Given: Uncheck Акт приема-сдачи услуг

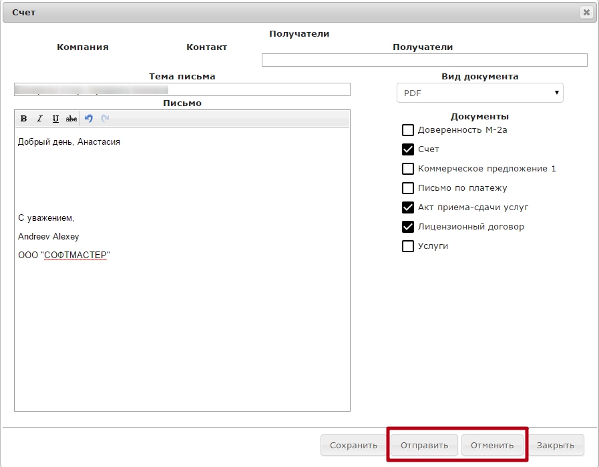Looking at the screenshot, I should click(x=408, y=207).
